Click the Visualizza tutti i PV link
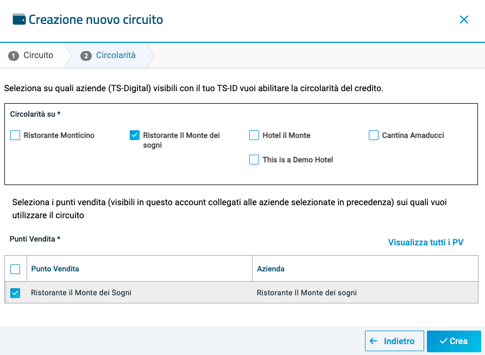Viewport: 485px width, 355px height. point(425,243)
